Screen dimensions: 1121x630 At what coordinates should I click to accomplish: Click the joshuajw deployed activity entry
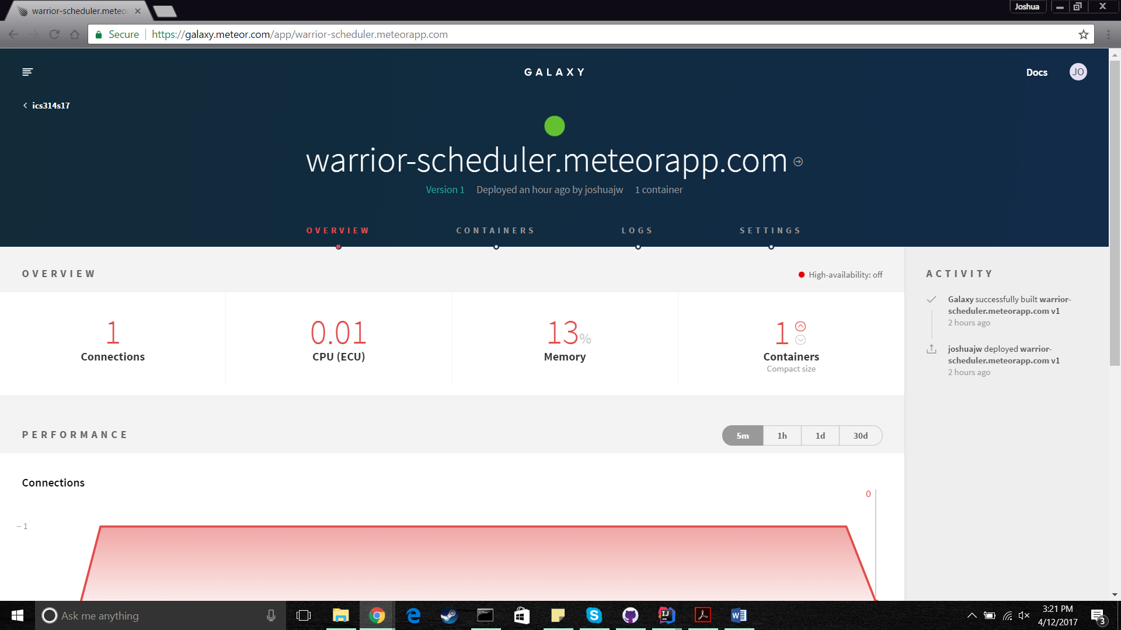coord(1004,360)
